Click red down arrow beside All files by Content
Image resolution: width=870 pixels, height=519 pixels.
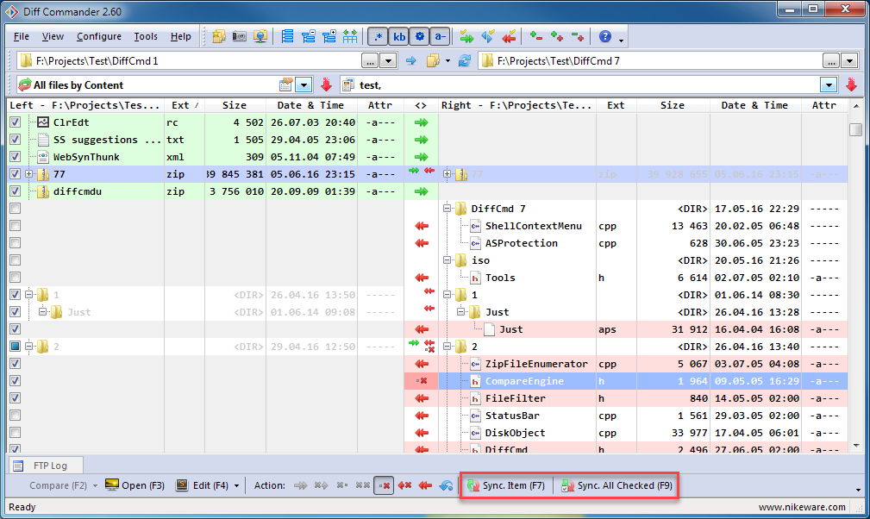pyautogui.click(x=326, y=84)
